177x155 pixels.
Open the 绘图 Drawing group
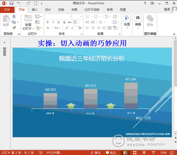[x=127, y=22]
